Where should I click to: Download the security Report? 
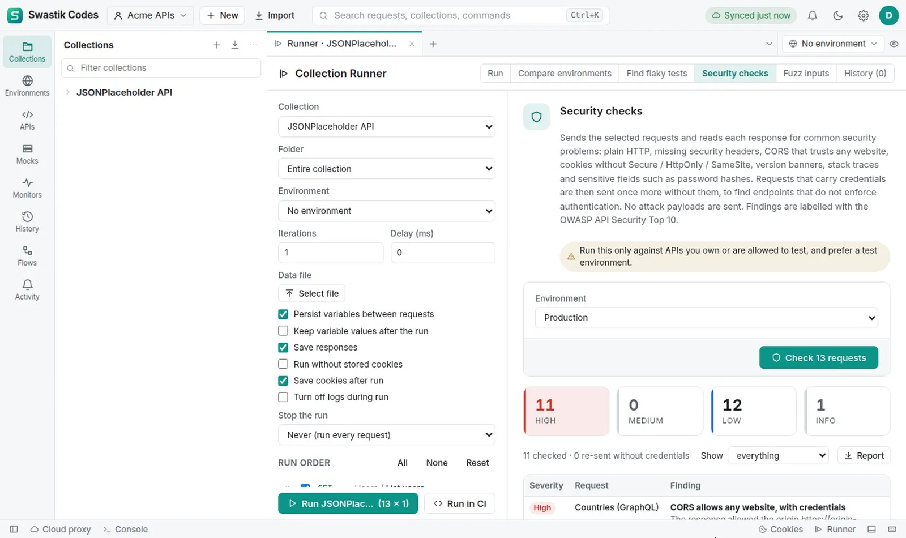(x=864, y=456)
